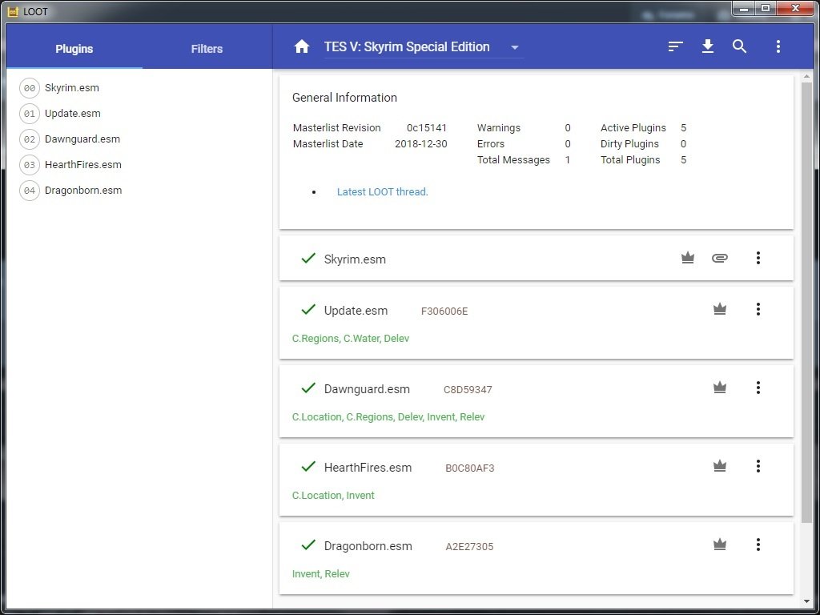Click the Dawnguard.esm CRC C8D59347
This screenshot has height=615, width=820.
(x=468, y=390)
